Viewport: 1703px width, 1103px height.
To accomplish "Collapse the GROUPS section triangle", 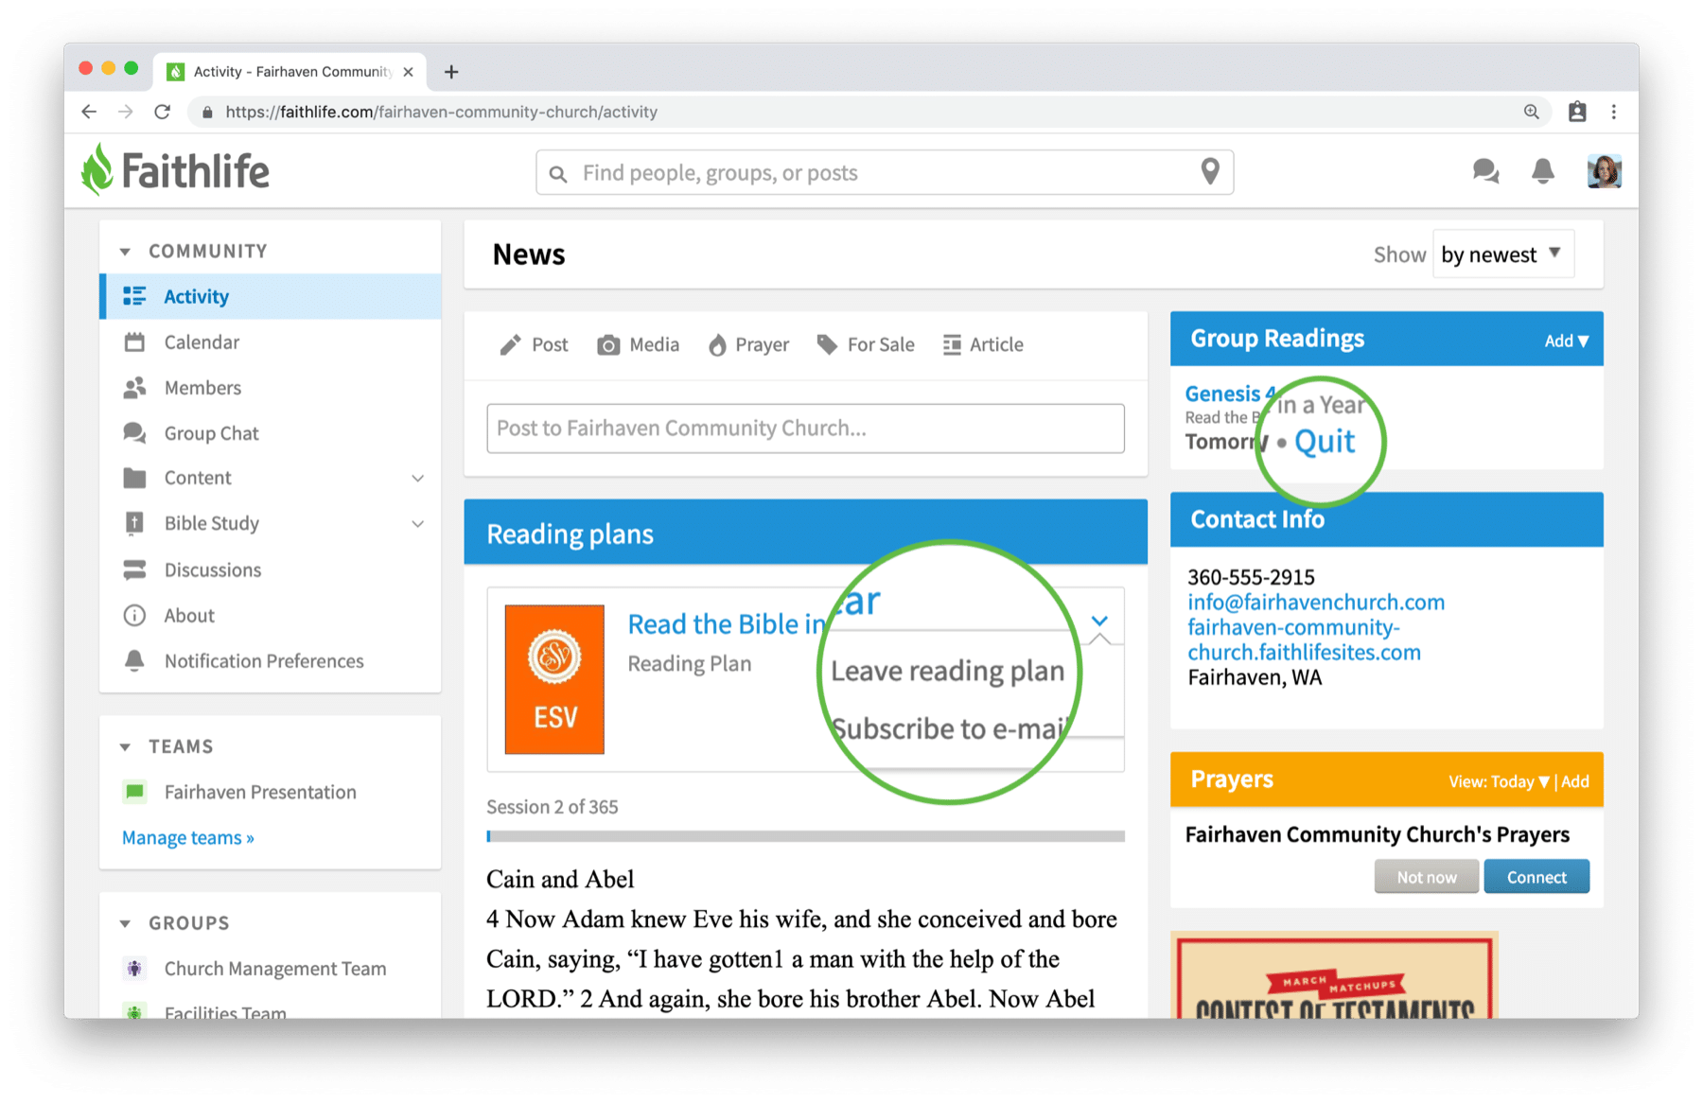I will 125,923.
